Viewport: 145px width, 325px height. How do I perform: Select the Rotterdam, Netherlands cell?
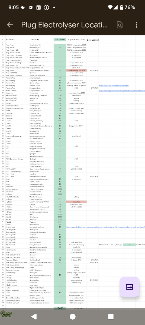(x=39, y=103)
